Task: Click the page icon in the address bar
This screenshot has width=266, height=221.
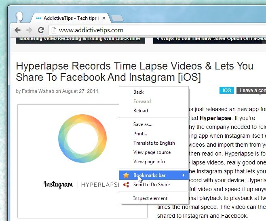Action: pos(54,30)
